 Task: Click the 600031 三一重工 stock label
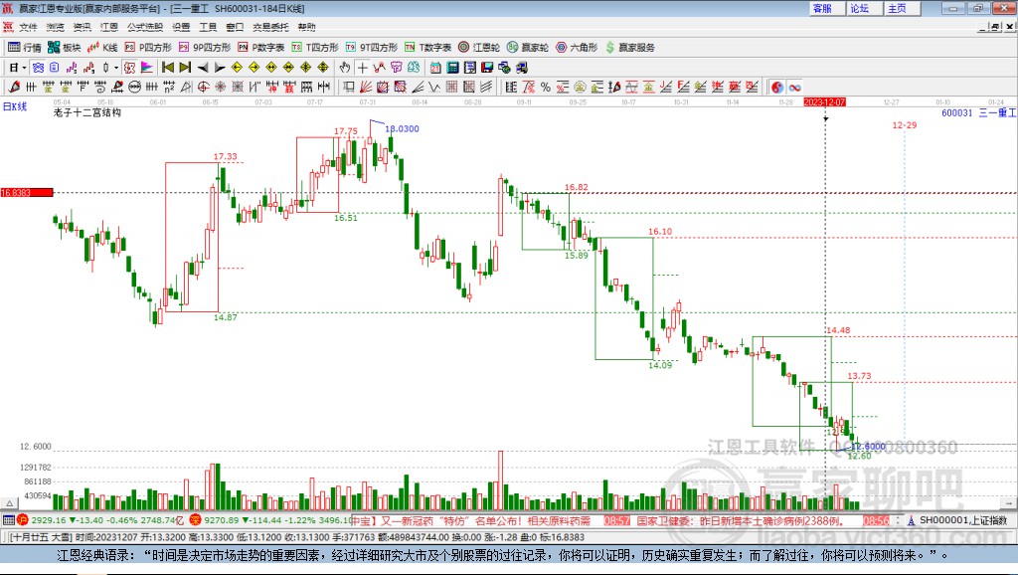979,113
